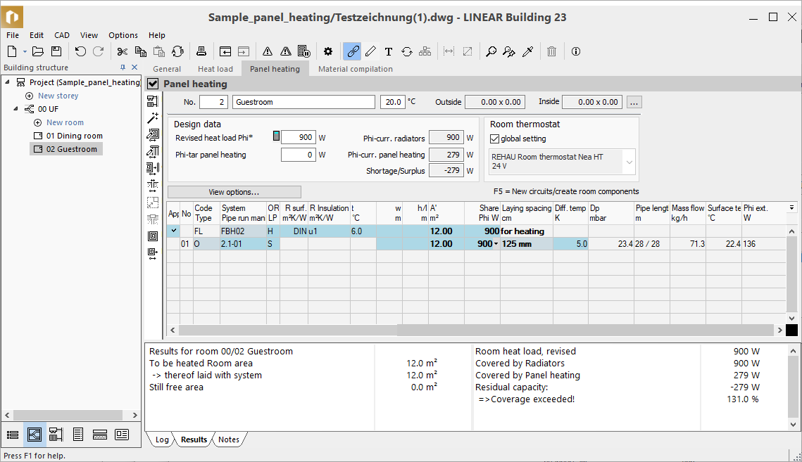The width and height of the screenshot is (802, 462).
Task: Switch to the Material compilation tab
Action: pyautogui.click(x=356, y=69)
